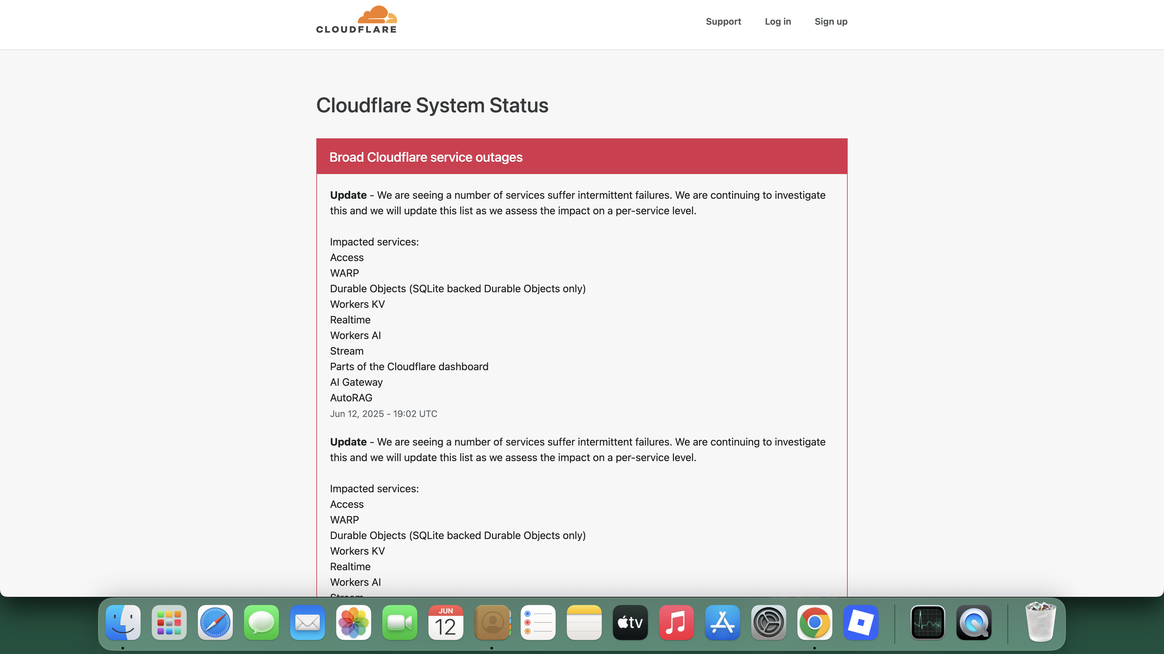Open the Trash in the dock

pyautogui.click(x=1040, y=622)
